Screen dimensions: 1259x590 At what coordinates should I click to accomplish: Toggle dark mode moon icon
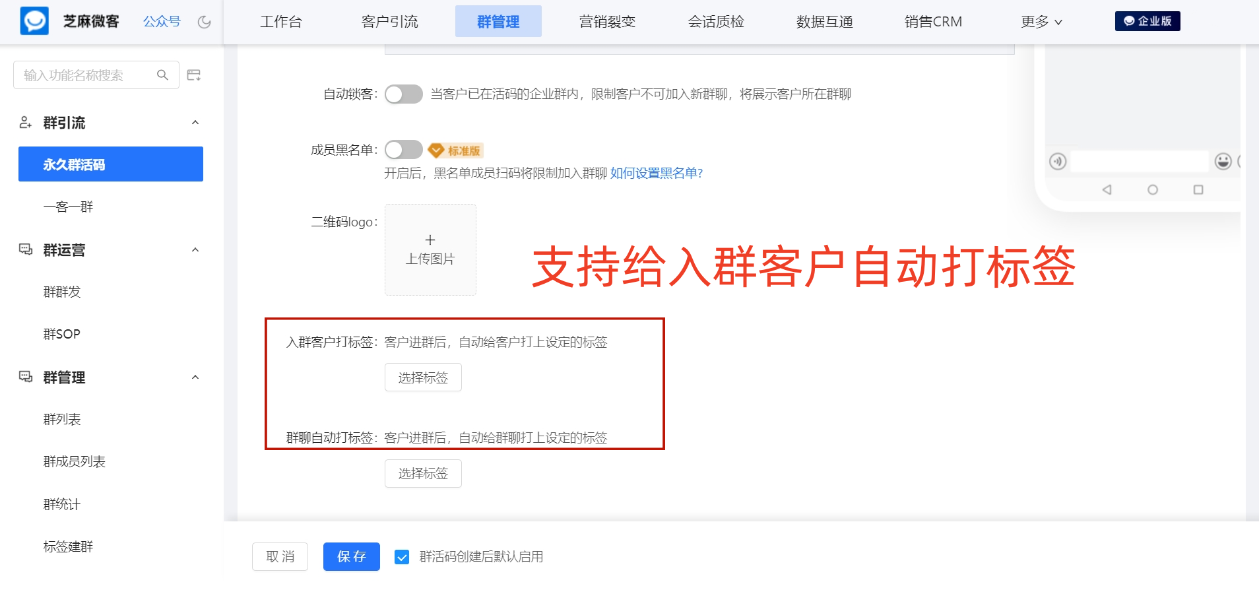(x=205, y=22)
